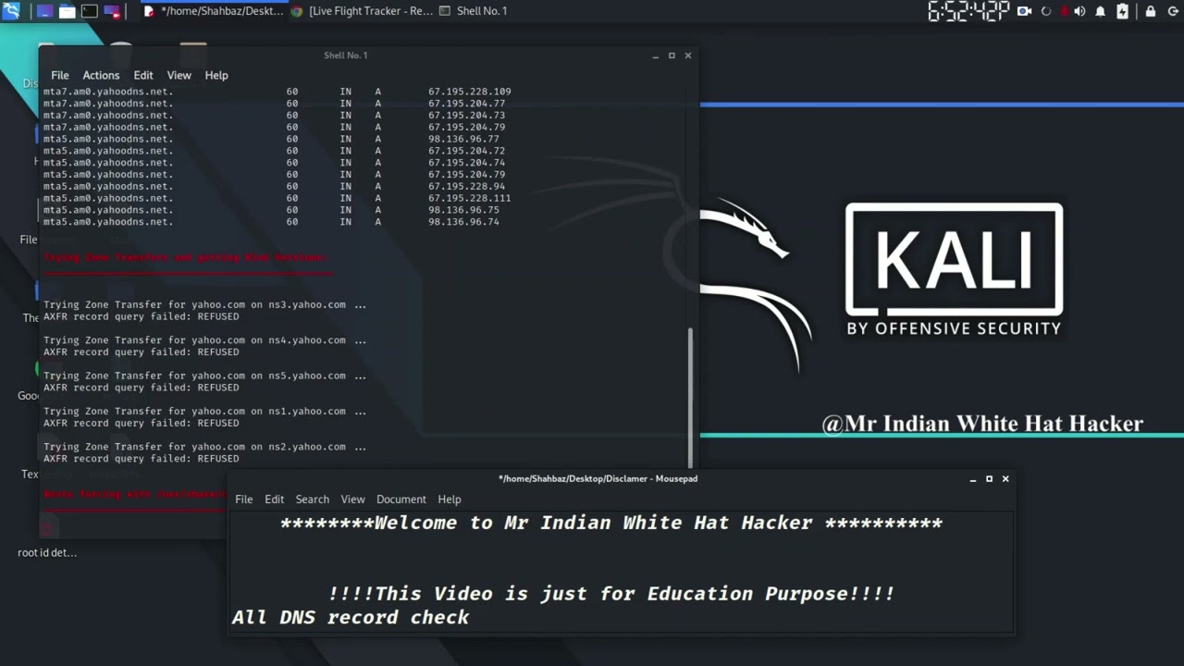Click the line about Zone Transfer on ns2.yahoo.com

[x=204, y=447]
